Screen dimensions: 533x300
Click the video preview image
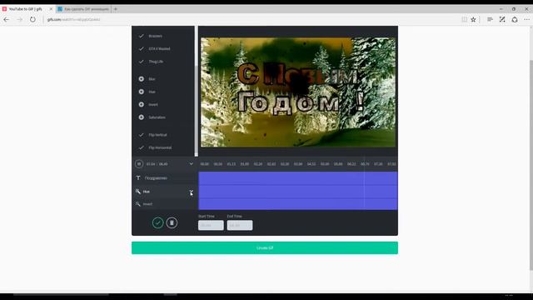298,92
